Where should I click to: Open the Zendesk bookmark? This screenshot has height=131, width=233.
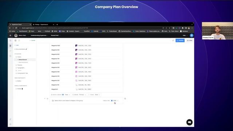73,31
